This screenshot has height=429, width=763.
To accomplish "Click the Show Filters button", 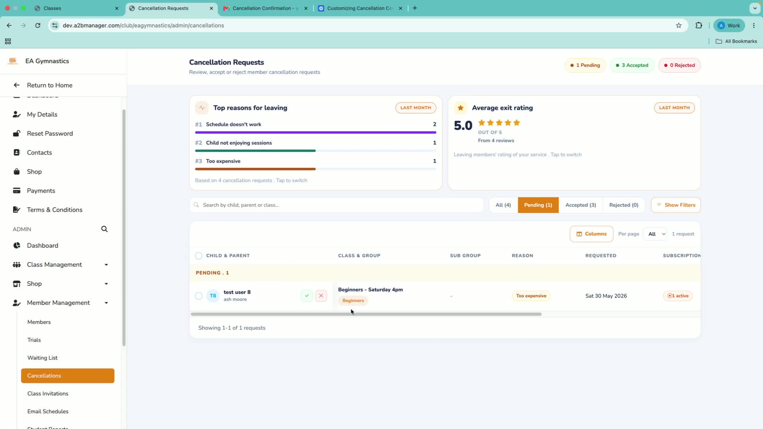I will pos(676,205).
